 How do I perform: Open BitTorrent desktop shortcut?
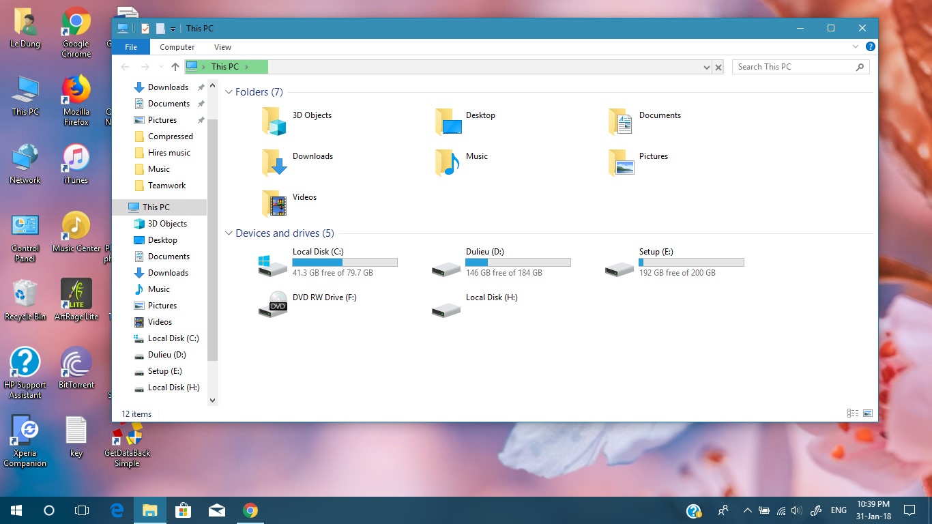(x=76, y=368)
